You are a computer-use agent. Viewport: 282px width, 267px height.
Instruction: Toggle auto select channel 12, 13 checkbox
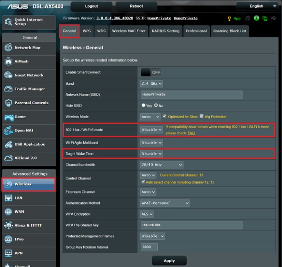coord(143,182)
